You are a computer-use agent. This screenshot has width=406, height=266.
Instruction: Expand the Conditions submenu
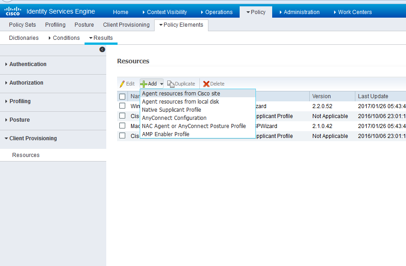(x=64, y=38)
